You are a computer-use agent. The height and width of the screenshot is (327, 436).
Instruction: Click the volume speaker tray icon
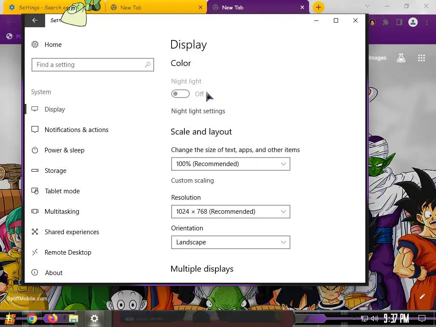coord(375,318)
